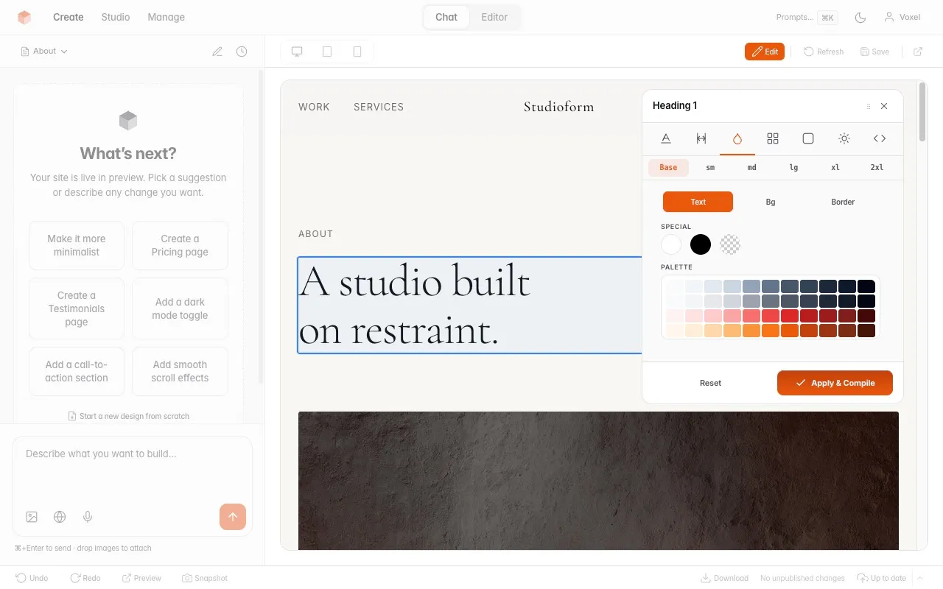The image size is (943, 589).
Task: Open the spacing settings panel icon
Action: pyautogui.click(x=701, y=138)
